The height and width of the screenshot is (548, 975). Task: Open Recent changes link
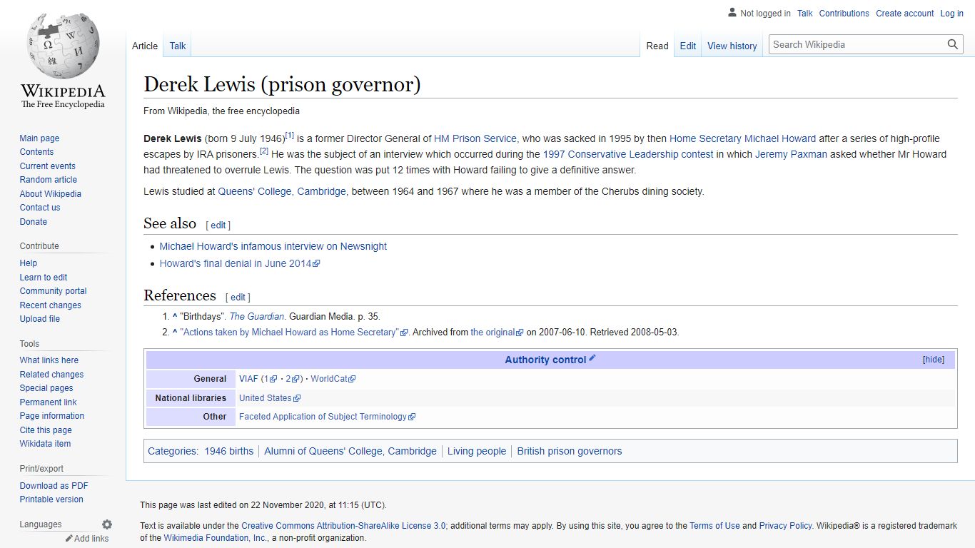[51, 305]
